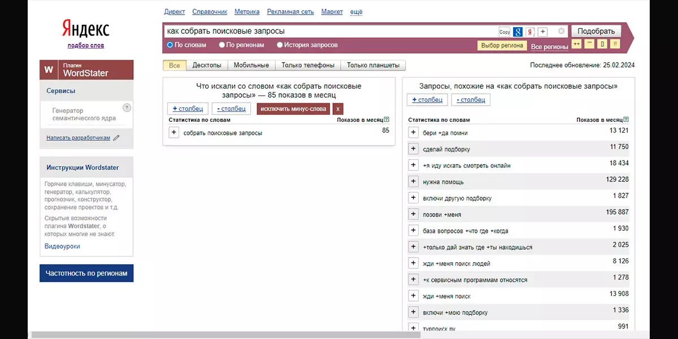The width and height of the screenshot is (678, 339).
Task: Open the help question mark in Сервисы
Action: 127,108
